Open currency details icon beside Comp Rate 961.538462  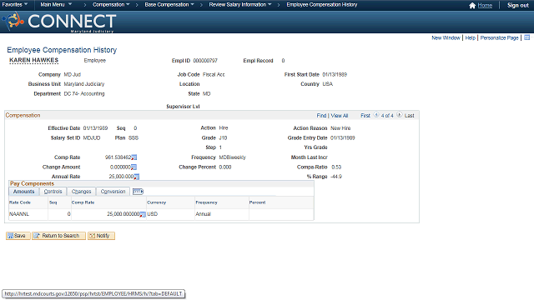click(134, 157)
